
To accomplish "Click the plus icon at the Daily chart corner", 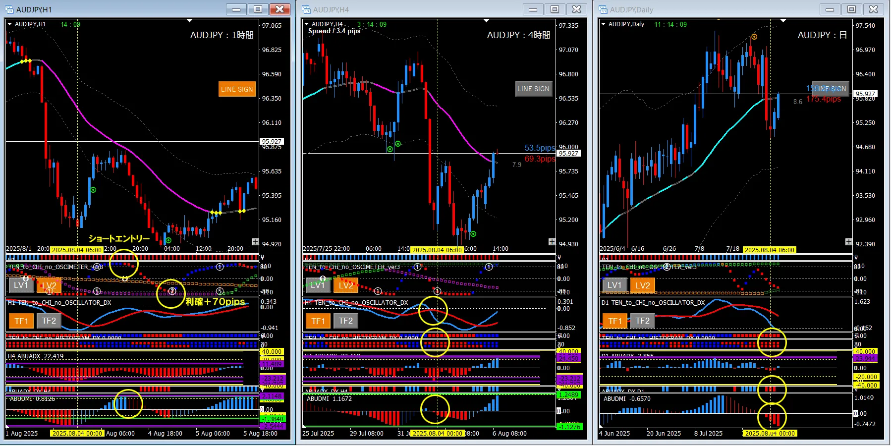I will point(849,242).
